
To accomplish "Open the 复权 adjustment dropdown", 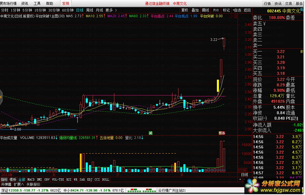I will pyautogui.click(x=185, y=10).
